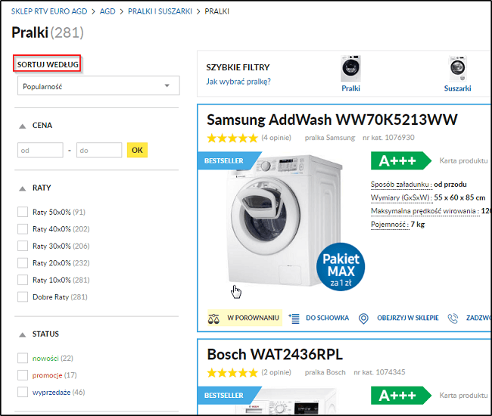Click the minimum price 'od' field
The image size is (492, 416).
click(x=40, y=151)
